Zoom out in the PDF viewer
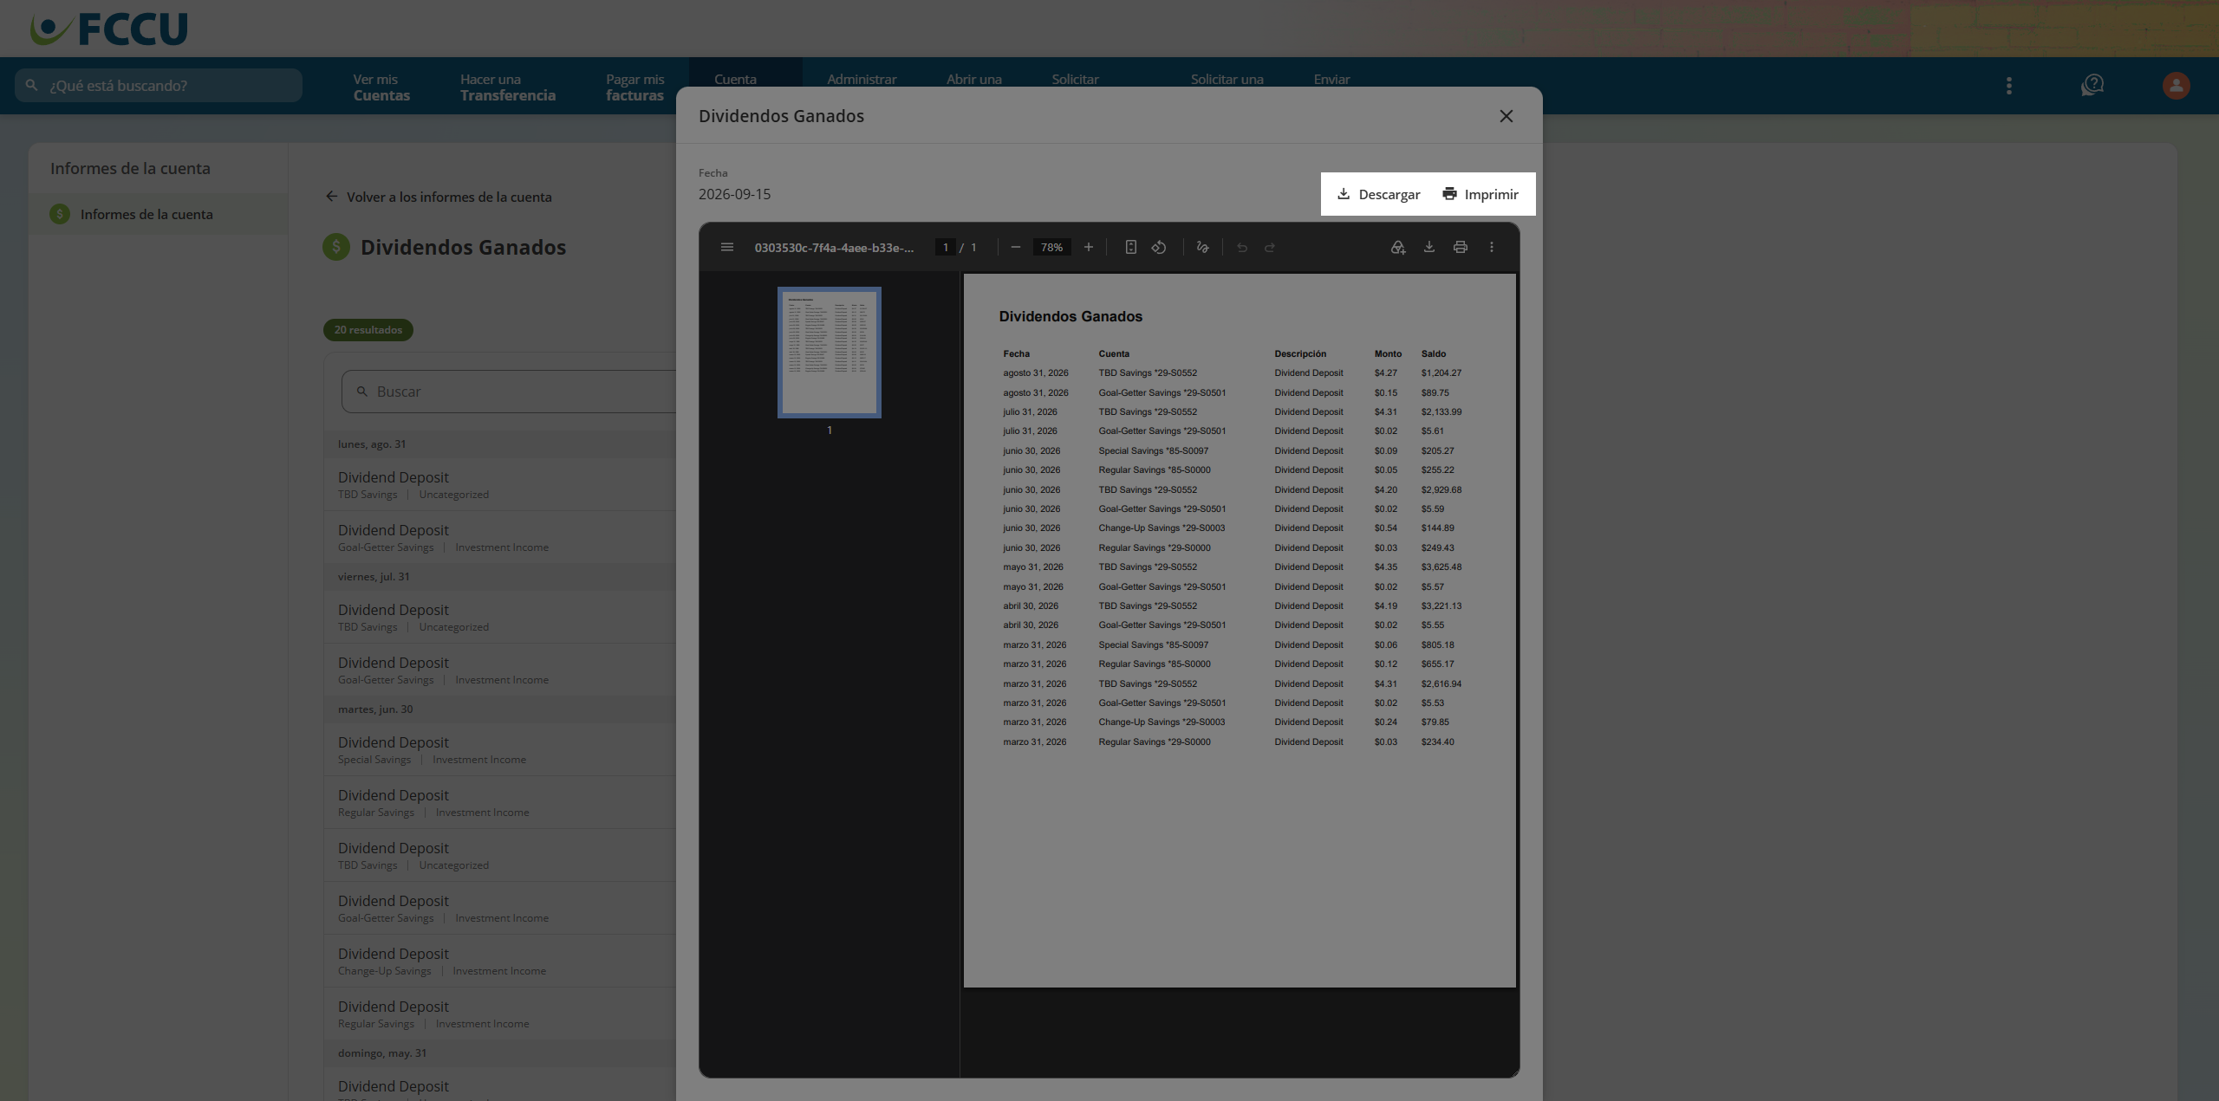Screen dimensions: 2219x1101 point(1016,248)
